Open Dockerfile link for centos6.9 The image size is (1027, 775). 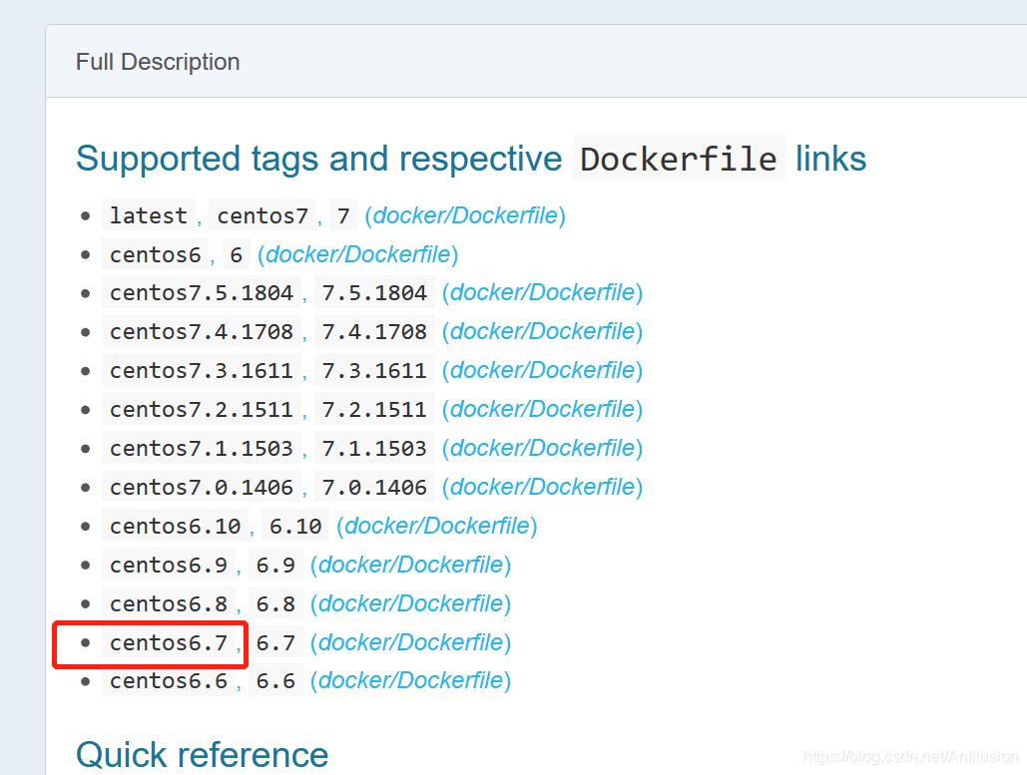click(410, 565)
